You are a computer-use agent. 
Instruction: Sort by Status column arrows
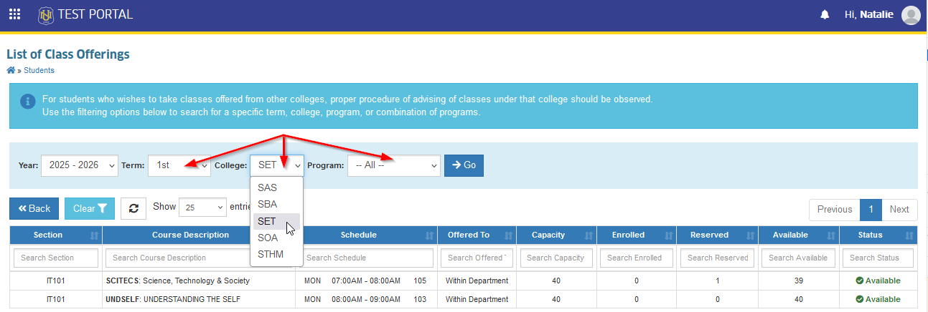pyautogui.click(x=909, y=235)
